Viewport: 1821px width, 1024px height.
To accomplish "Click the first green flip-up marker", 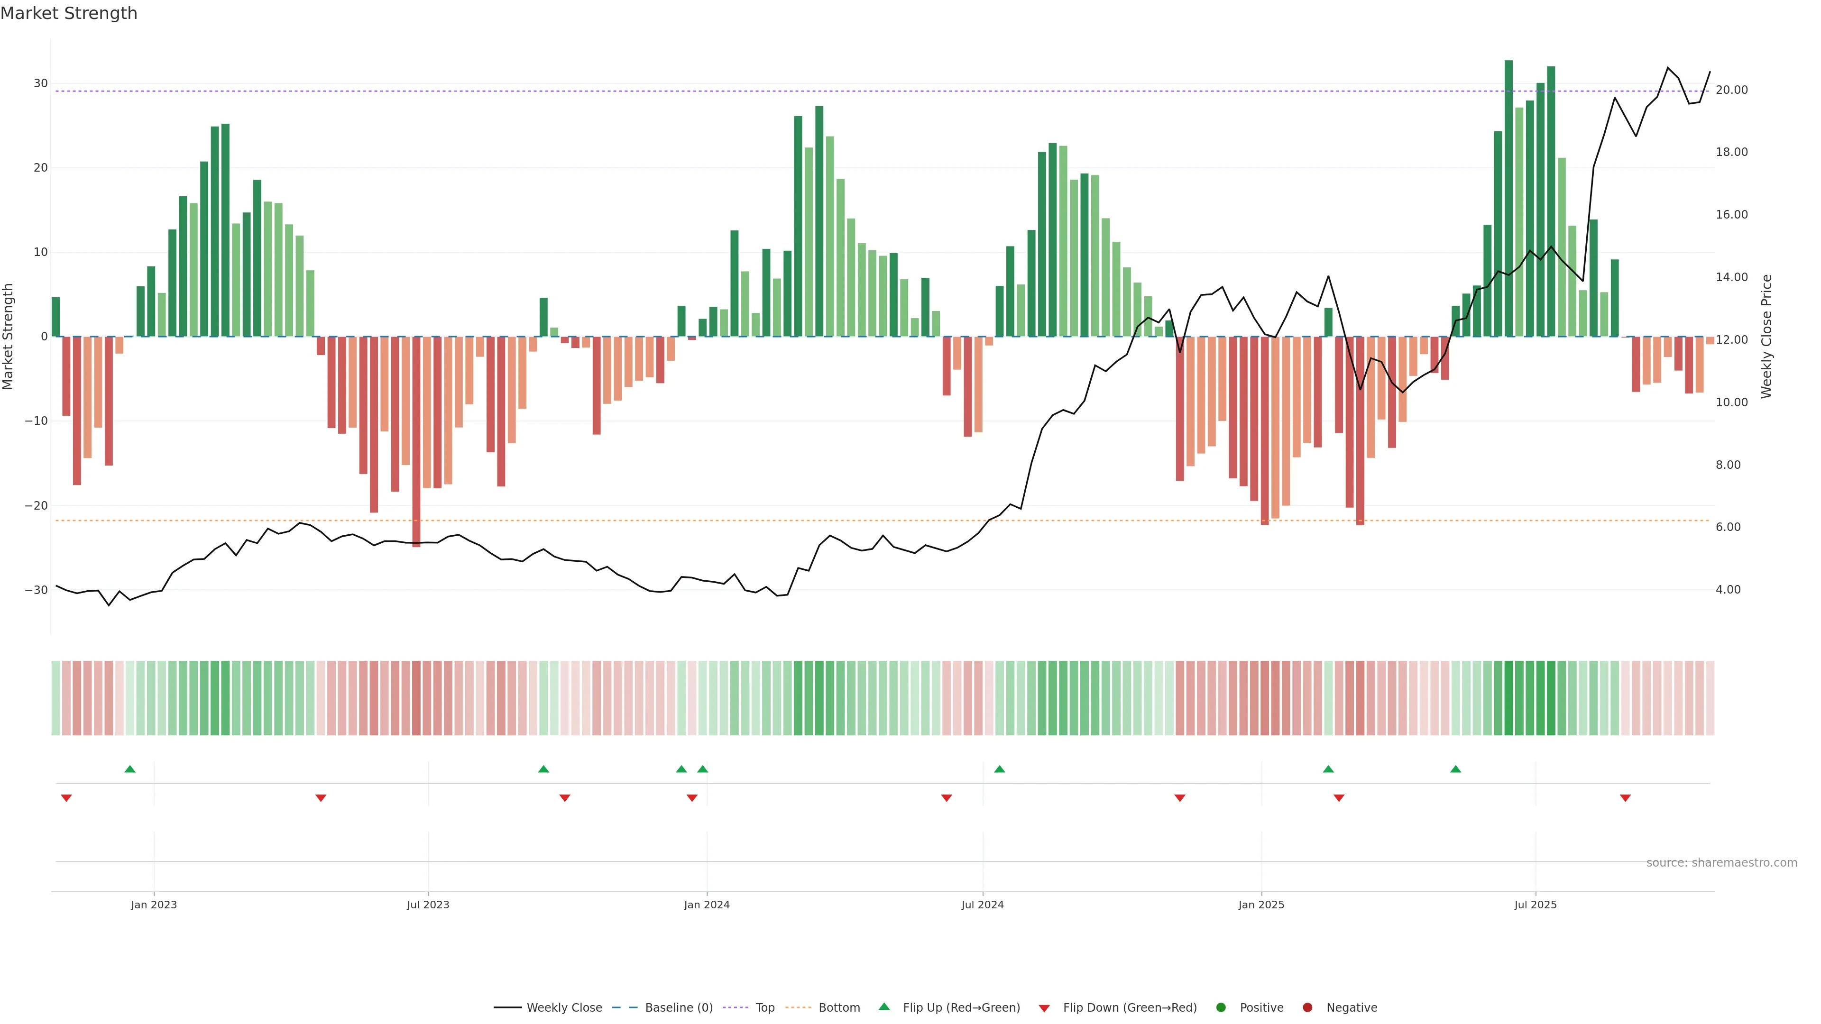I will click(x=130, y=769).
